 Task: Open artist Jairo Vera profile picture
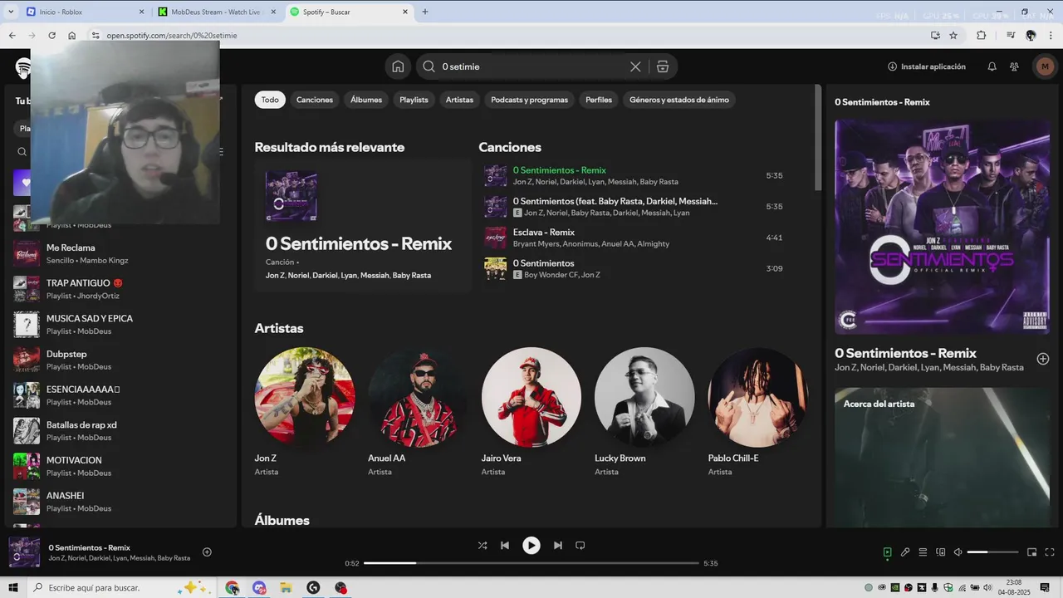(x=531, y=397)
